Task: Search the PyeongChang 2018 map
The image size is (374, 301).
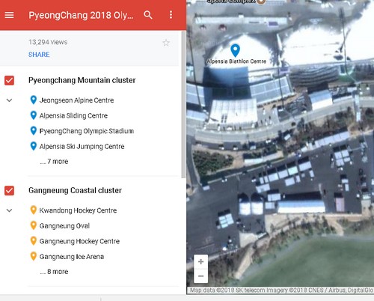Action: coord(148,15)
